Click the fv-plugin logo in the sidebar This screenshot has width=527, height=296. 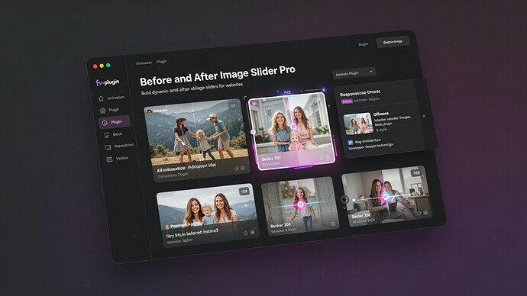[x=107, y=82]
